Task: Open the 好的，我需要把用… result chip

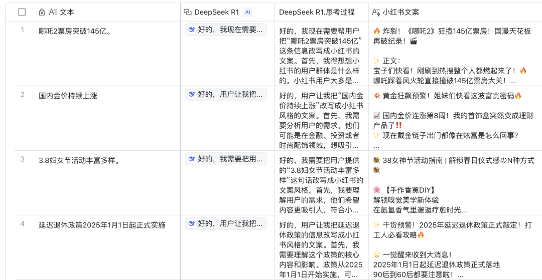Action: (x=226, y=159)
